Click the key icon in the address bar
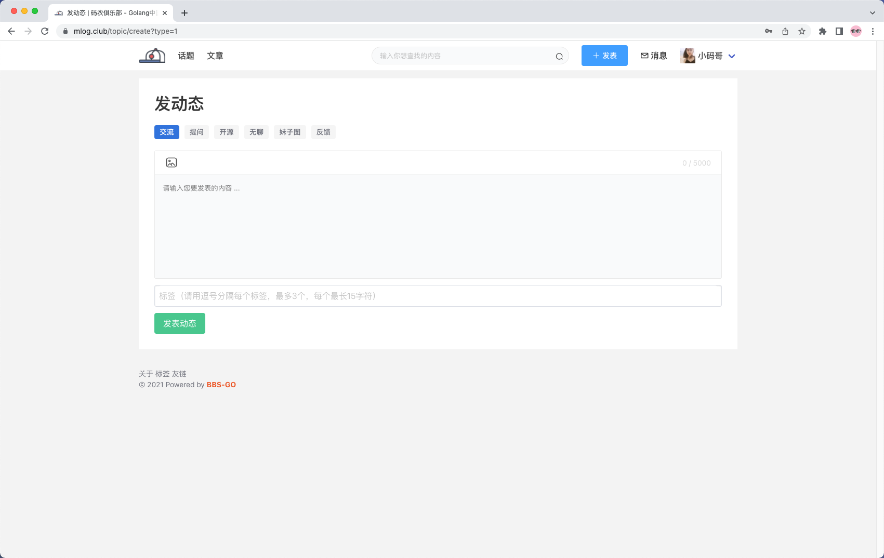The width and height of the screenshot is (884, 558). point(769,31)
